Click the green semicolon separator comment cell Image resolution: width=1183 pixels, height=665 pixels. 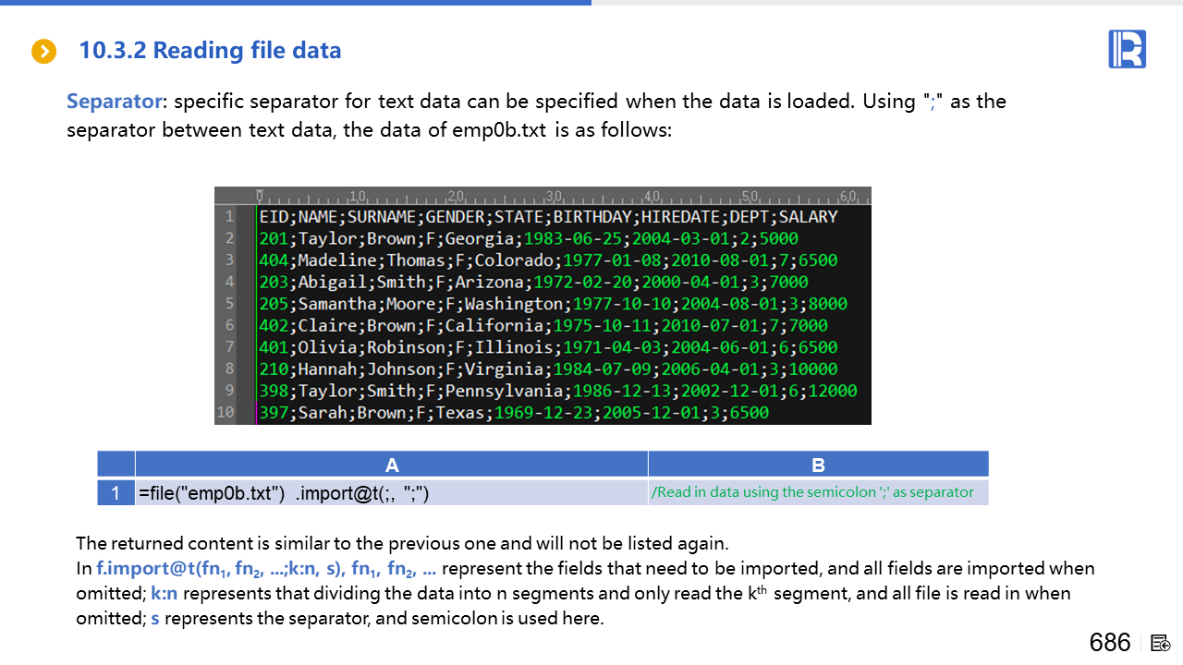pyautogui.click(x=812, y=492)
